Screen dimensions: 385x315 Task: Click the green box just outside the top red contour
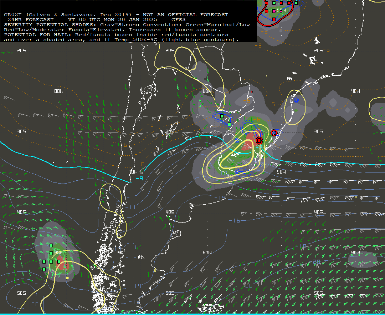[x=296, y=3]
